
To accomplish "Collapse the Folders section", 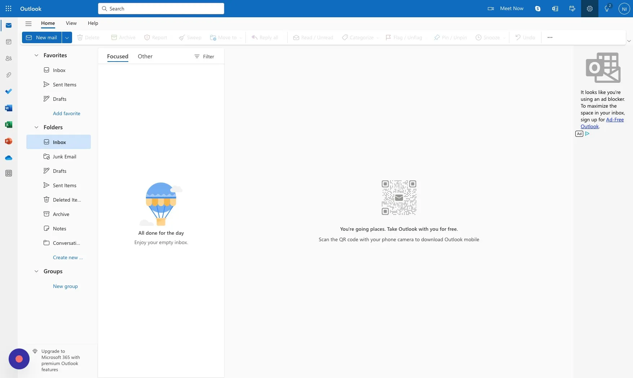I will click(36, 127).
